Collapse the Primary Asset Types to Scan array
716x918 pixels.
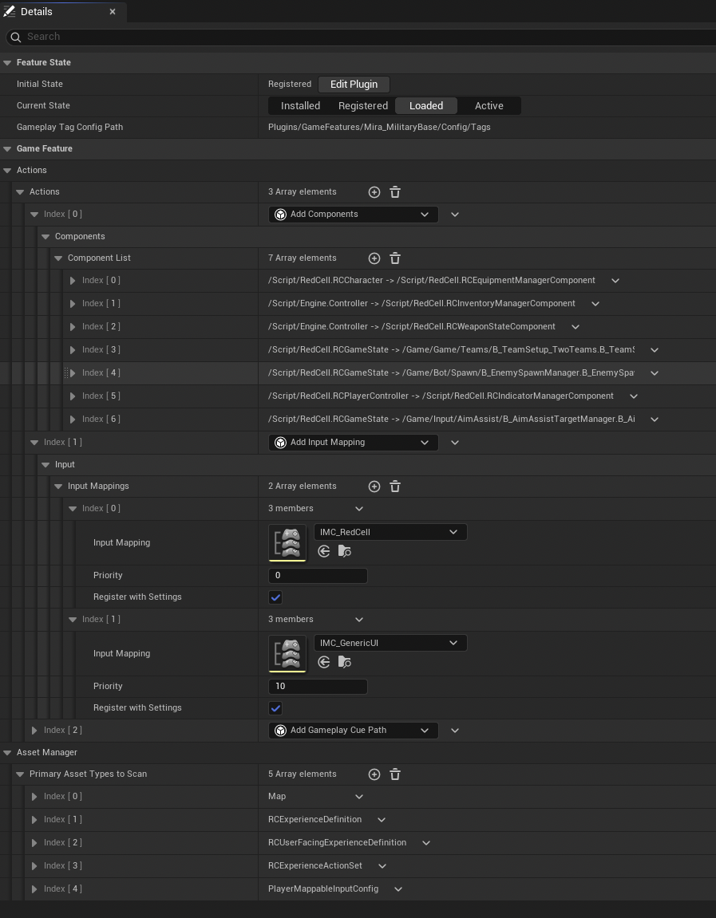pos(19,774)
